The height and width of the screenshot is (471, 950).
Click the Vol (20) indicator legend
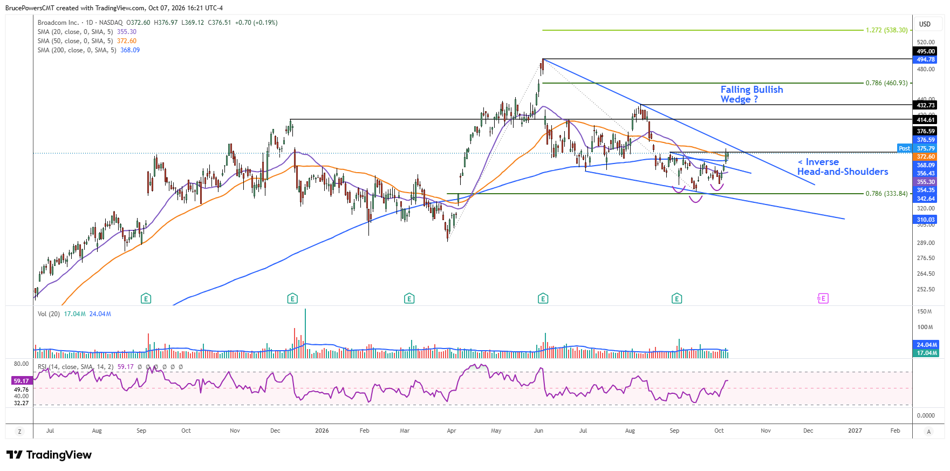(x=74, y=314)
